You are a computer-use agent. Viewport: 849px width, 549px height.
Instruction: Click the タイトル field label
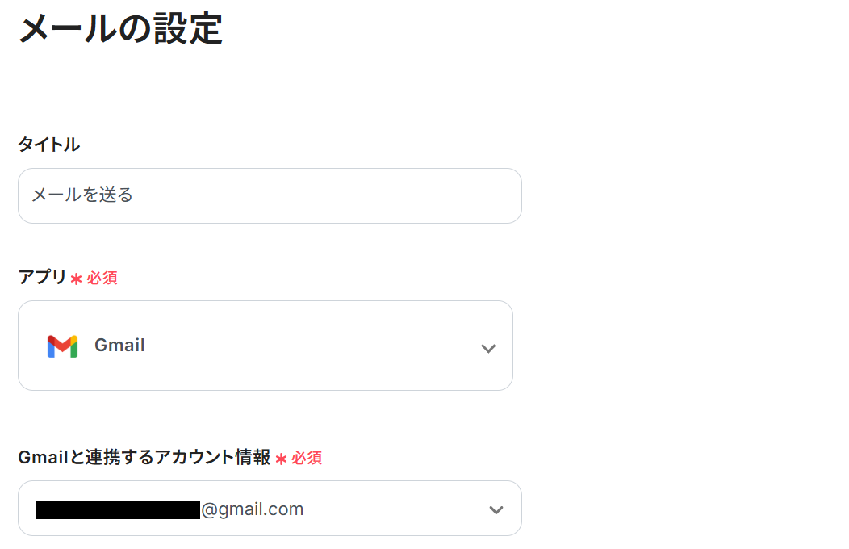[48, 145]
